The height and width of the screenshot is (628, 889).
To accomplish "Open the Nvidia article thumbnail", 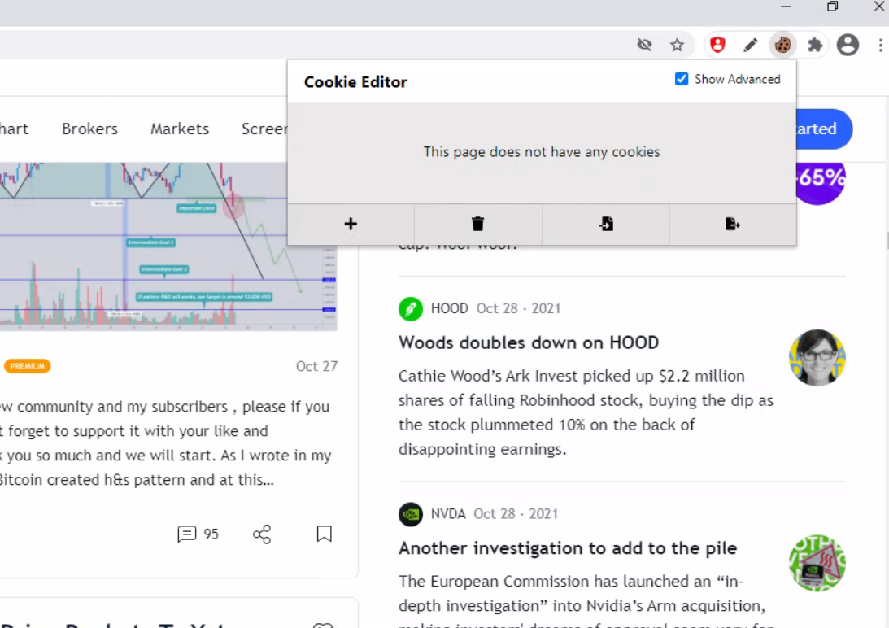I will (817, 563).
